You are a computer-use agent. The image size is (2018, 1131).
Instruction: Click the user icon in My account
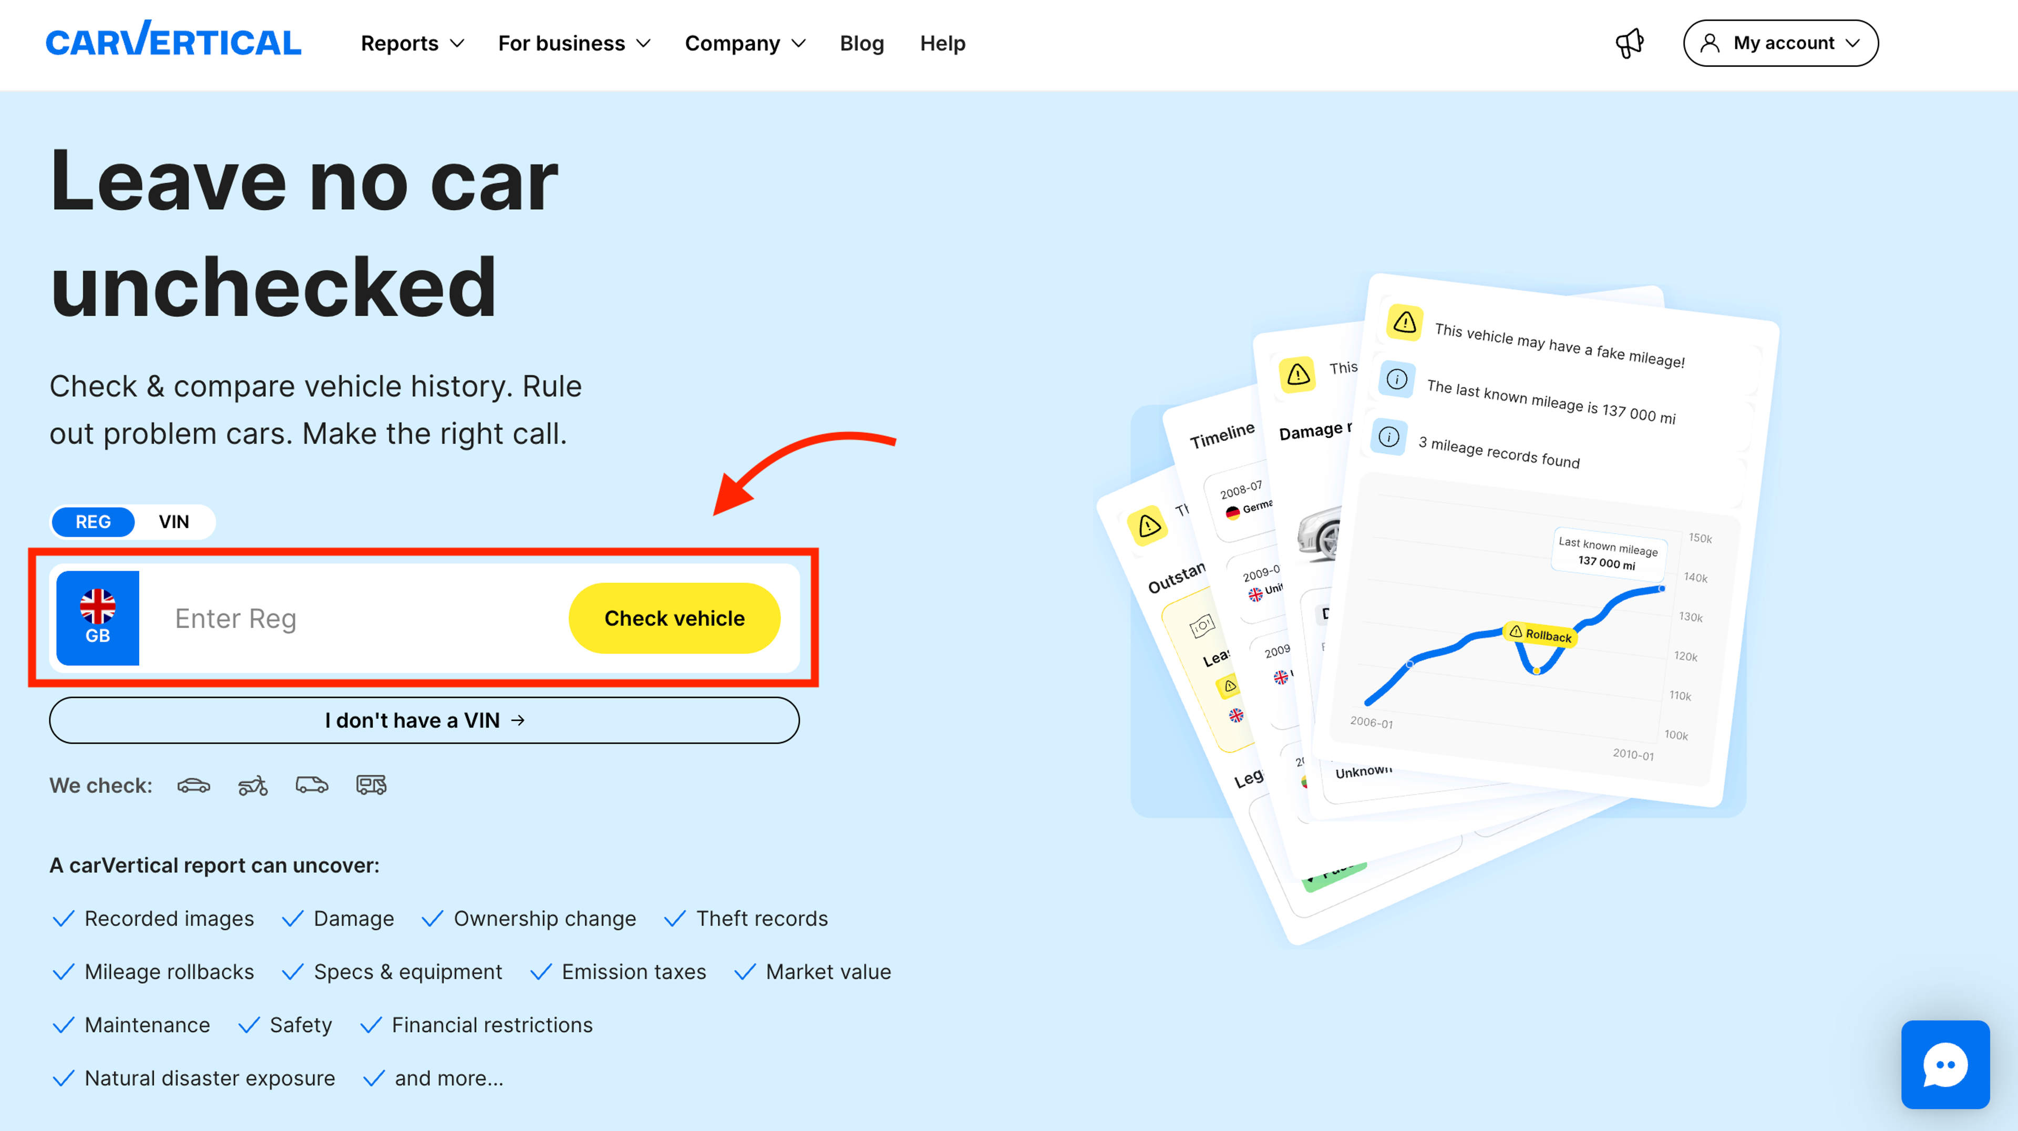(x=1710, y=43)
